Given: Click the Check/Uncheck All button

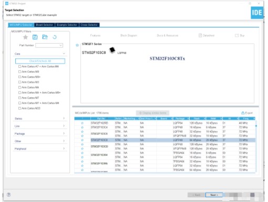Looking at the screenshot, I should point(40,61).
